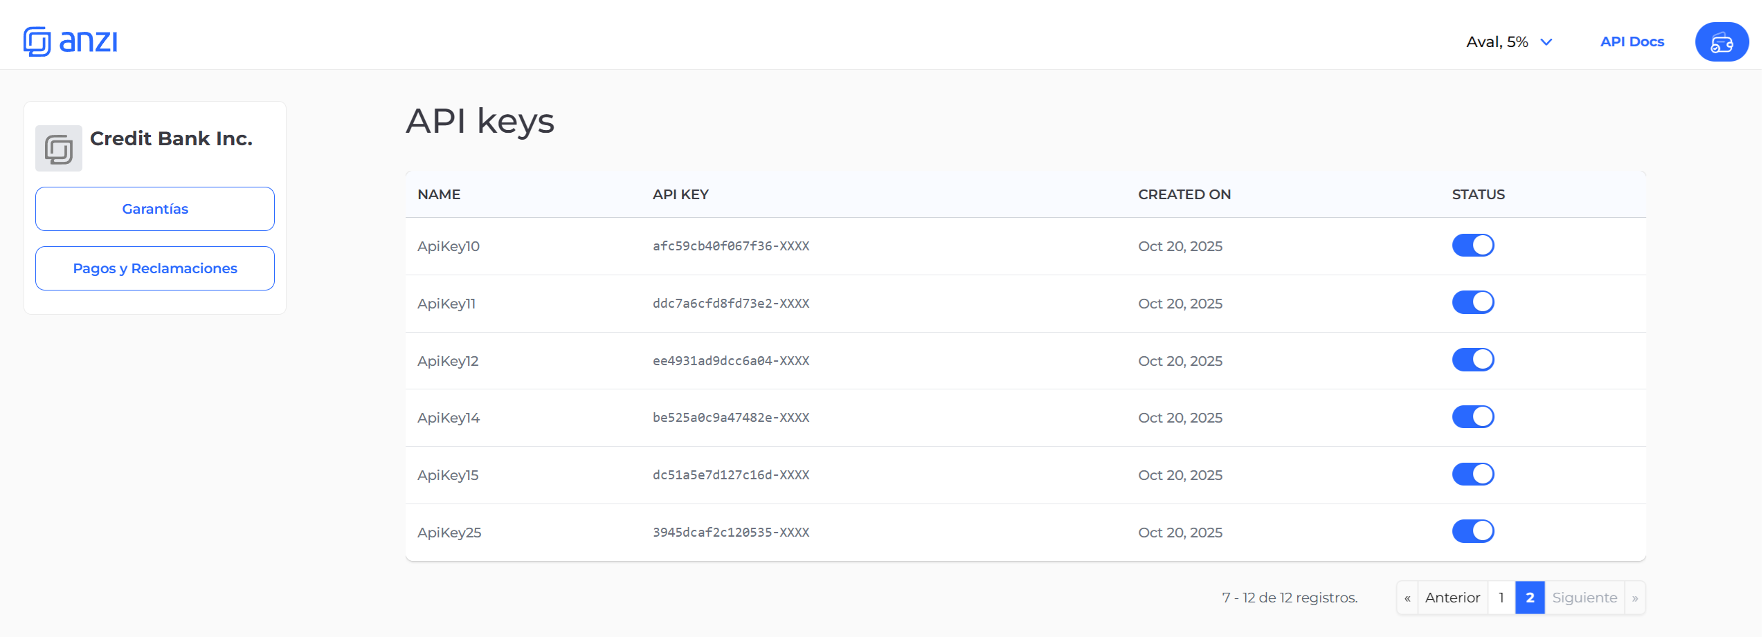1763x637 pixels.
Task: Click the first-page « pagination icon
Action: 1407,597
